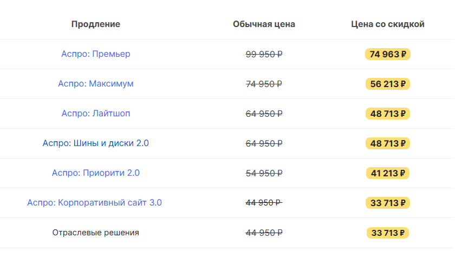Click Лайтшоп's 48 713 ₽ discount badge
Image resolution: width=455 pixels, height=258 pixels.
point(388,114)
